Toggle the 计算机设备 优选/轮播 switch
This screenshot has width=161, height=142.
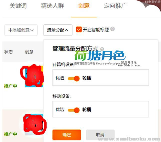click(74, 79)
